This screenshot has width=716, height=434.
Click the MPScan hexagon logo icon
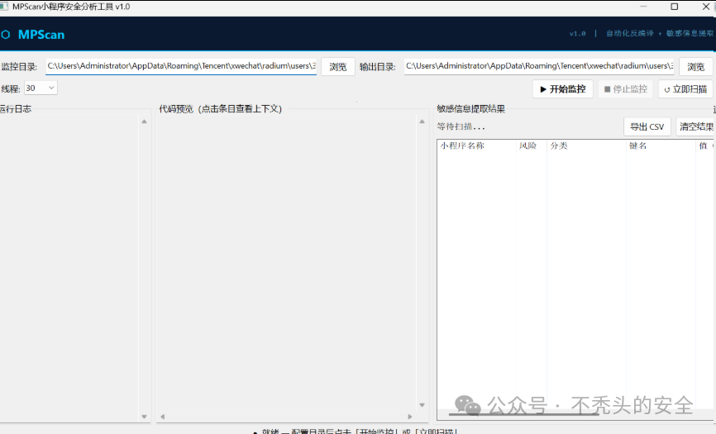(x=6, y=35)
